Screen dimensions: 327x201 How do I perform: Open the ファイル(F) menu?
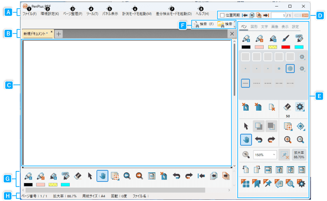[29, 14]
